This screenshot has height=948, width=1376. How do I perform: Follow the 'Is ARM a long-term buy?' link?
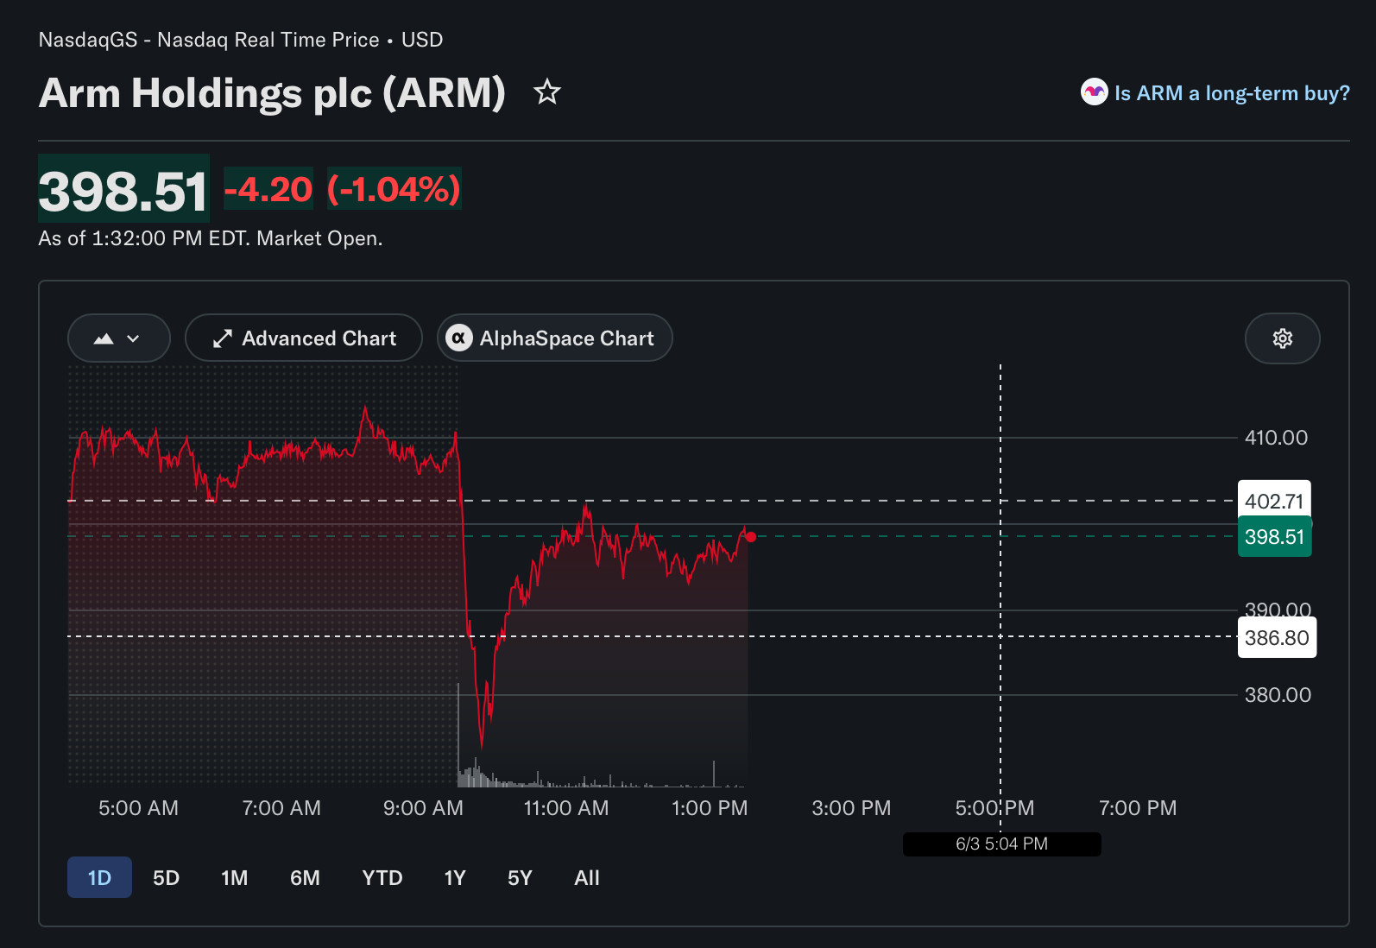click(x=1232, y=93)
